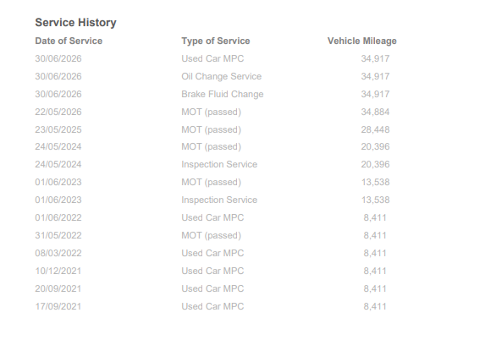The image size is (485, 340).
Task: Click the 17/09/2021 date cell
Action: [x=58, y=307]
